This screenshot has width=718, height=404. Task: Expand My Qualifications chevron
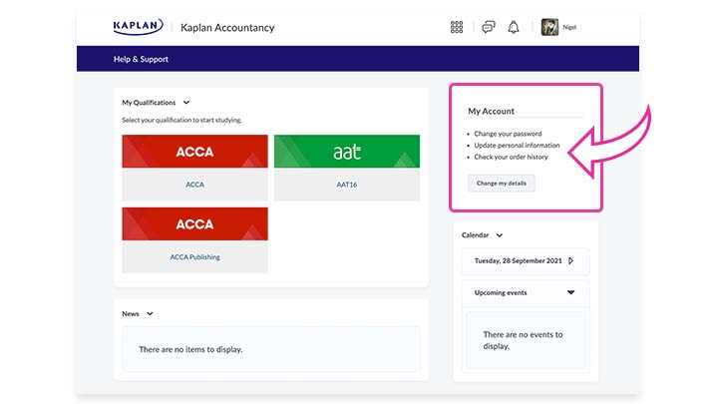186,103
